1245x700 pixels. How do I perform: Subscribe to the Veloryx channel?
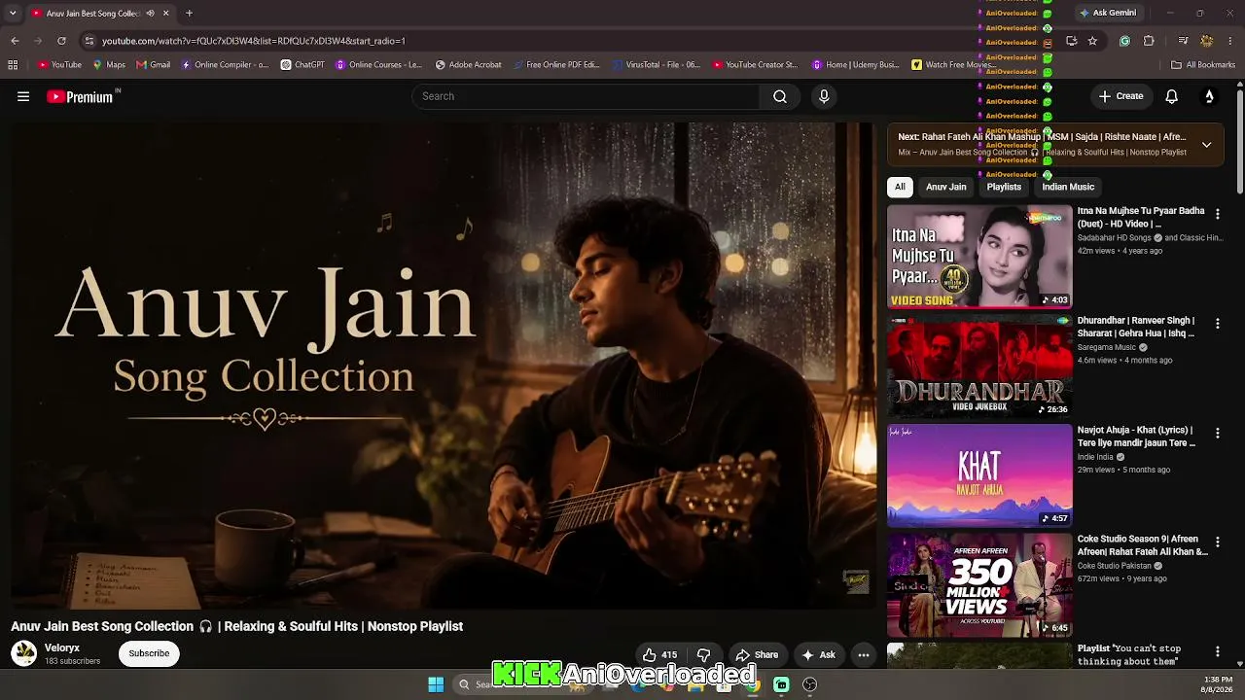pos(149,653)
